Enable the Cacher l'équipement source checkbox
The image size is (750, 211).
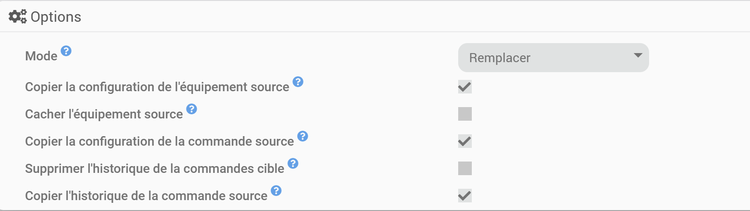tap(465, 114)
